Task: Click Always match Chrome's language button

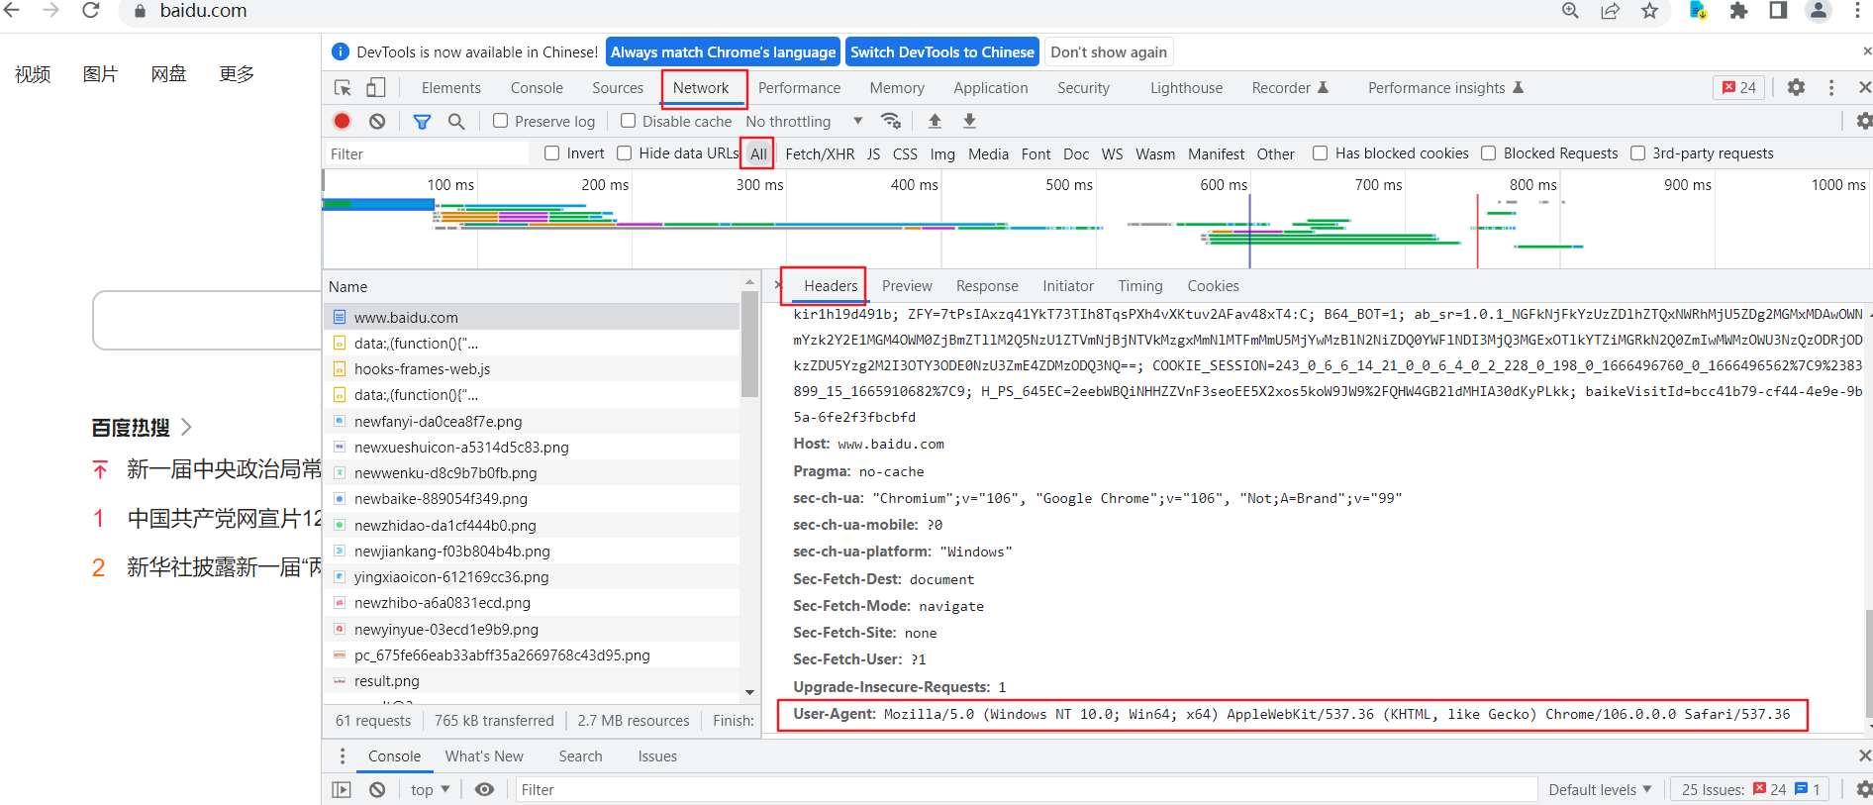Action: pyautogui.click(x=723, y=52)
